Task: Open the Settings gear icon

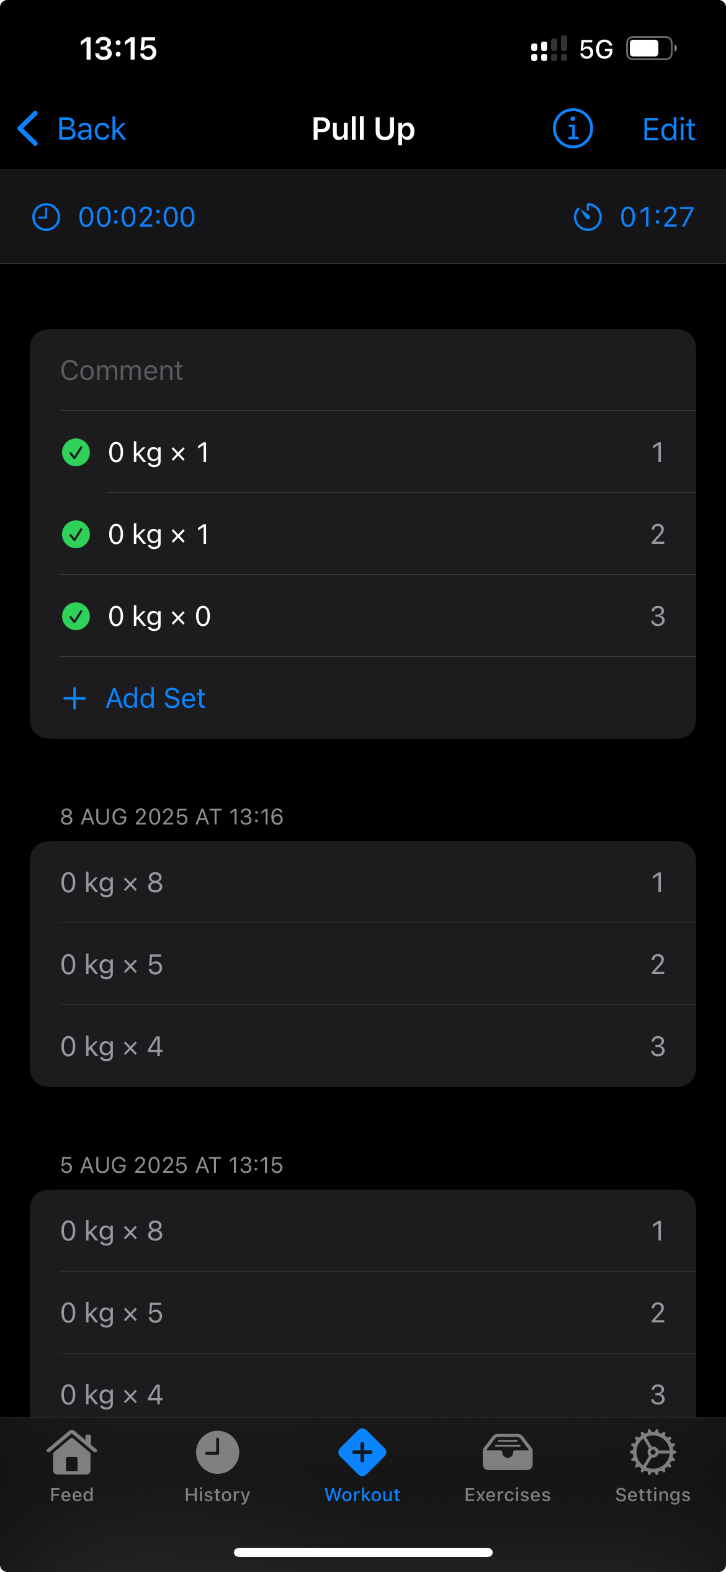Action: pyautogui.click(x=653, y=1453)
